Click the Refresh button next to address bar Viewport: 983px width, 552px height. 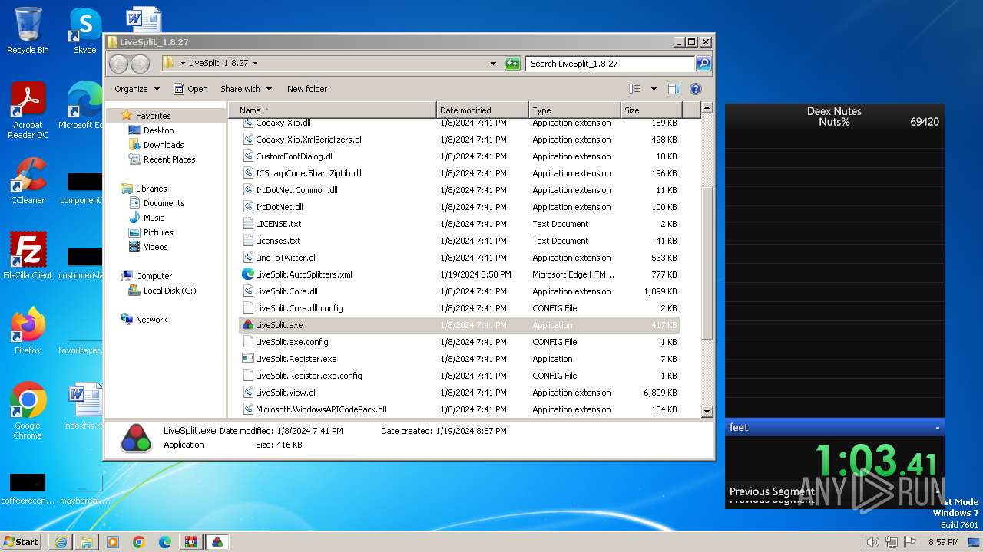coord(512,64)
